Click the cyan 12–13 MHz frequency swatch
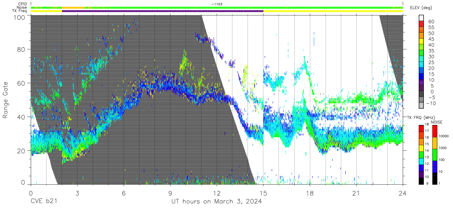The width and height of the screenshot is (453, 209). coord(421,161)
